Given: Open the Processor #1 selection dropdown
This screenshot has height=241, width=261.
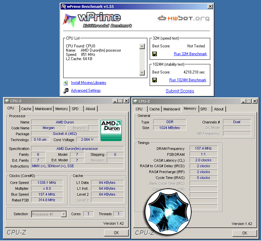Looking at the screenshot, I should coord(64,214).
